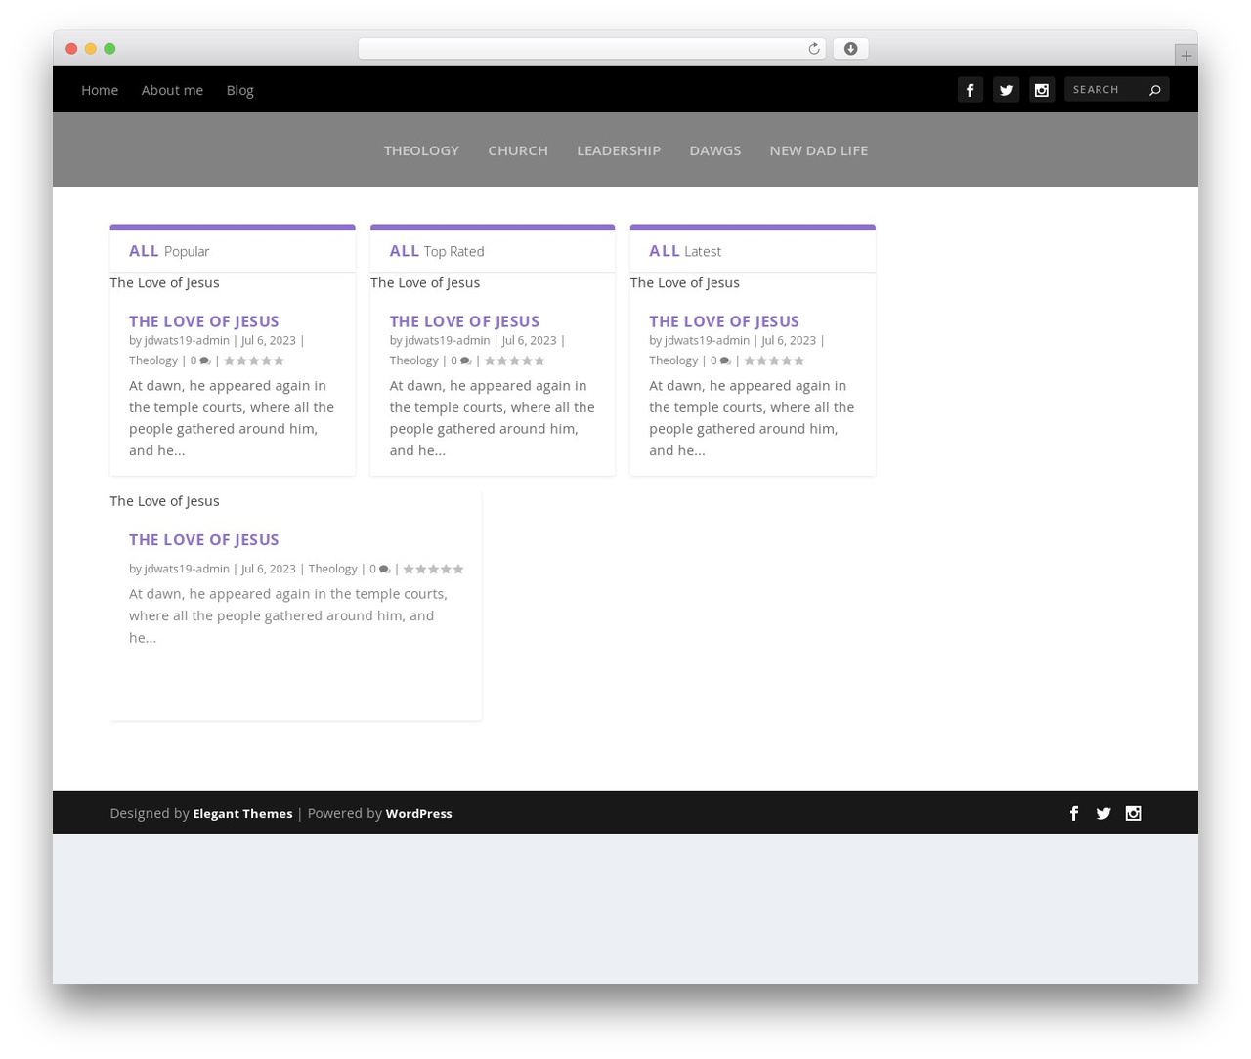This screenshot has width=1251, height=1059.
Task: Click Theology category in bottom wide card
Action: [333, 569]
